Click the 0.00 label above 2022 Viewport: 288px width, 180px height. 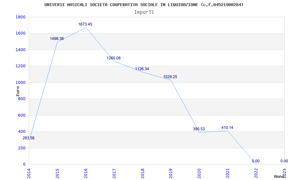(x=256, y=161)
